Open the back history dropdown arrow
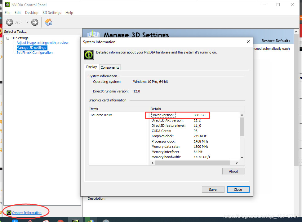The height and width of the screenshot is (222, 302). (28, 22)
